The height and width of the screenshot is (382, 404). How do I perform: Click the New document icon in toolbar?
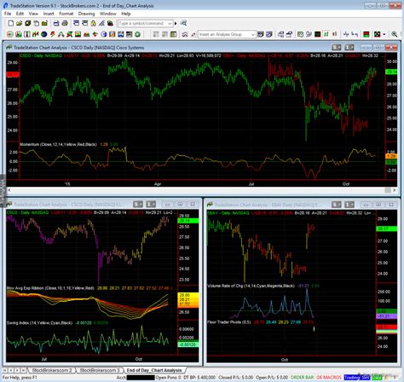[10, 23]
